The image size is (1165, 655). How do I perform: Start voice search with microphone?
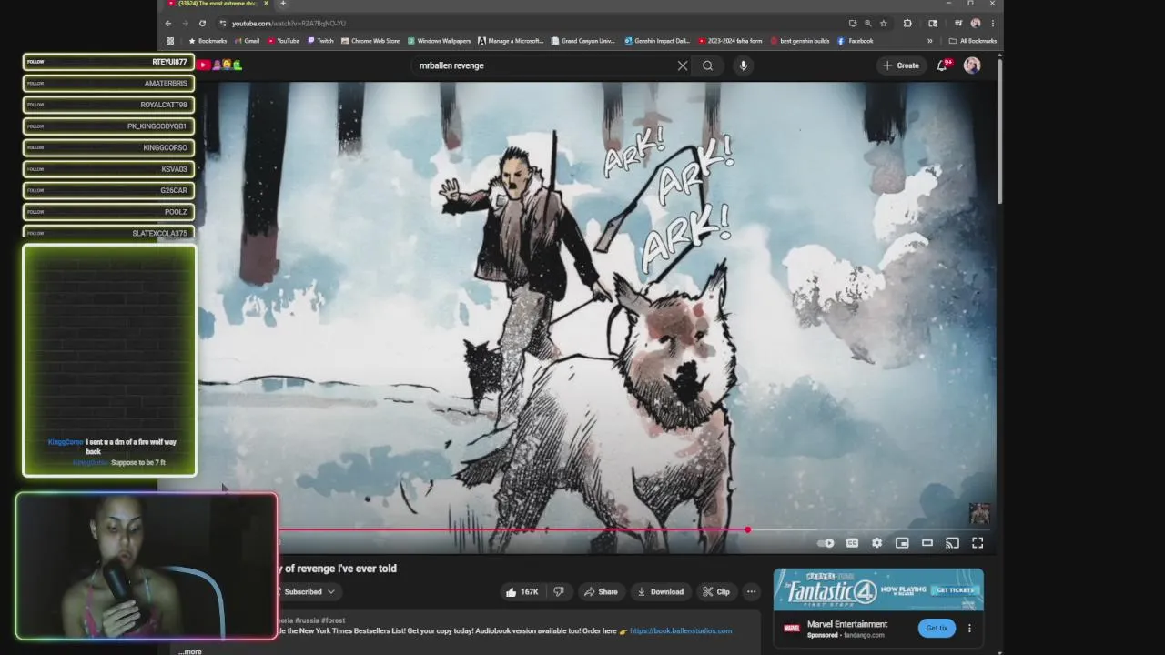(x=744, y=65)
